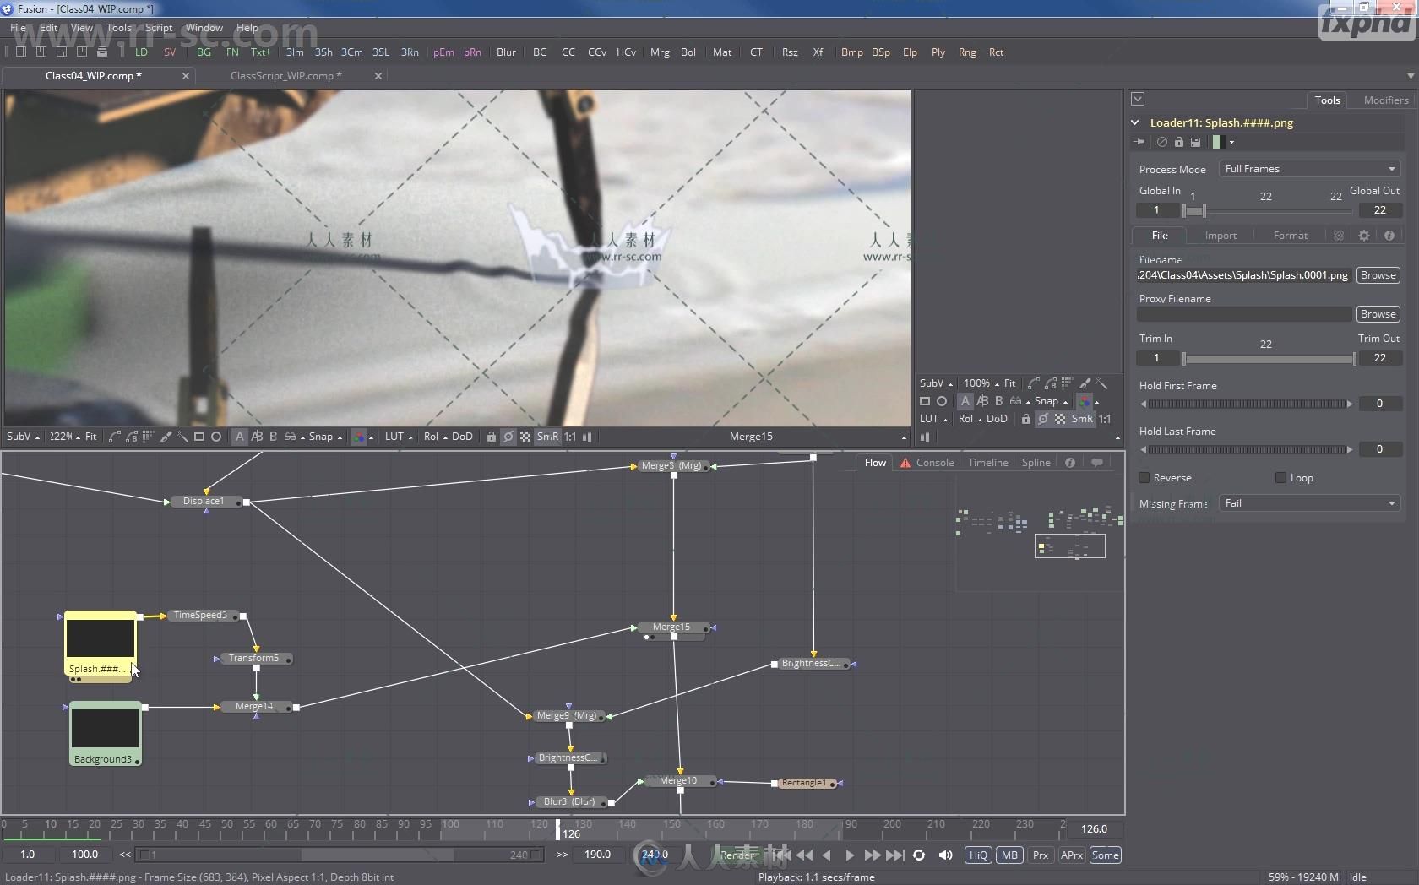Open the Script menu
The width and height of the screenshot is (1419, 885).
[159, 28]
